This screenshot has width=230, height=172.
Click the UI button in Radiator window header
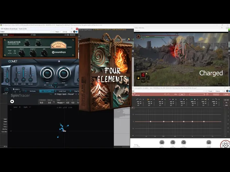tap(72, 32)
